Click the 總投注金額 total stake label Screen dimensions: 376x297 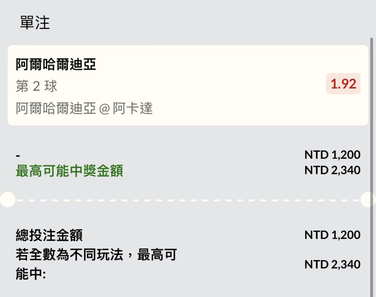click(x=49, y=236)
